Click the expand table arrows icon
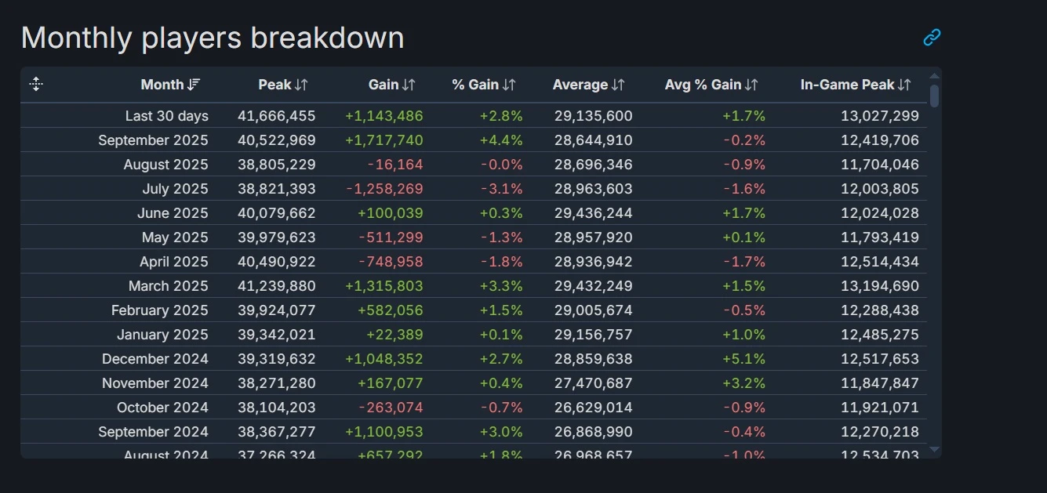Screen dimensions: 1047x493 pyautogui.click(x=36, y=85)
